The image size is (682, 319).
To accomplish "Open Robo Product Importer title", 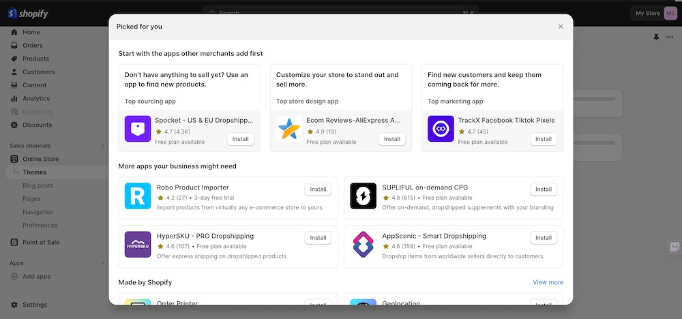I will [193, 187].
